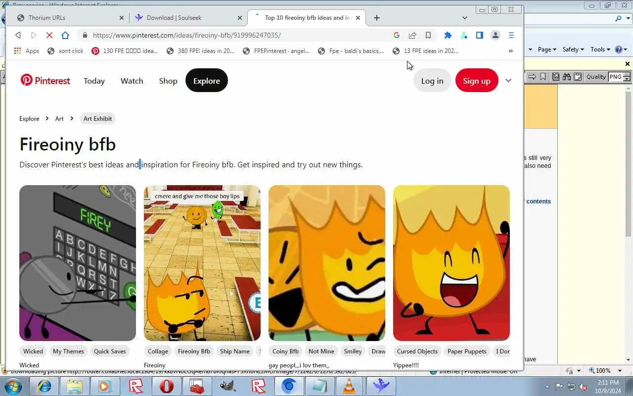Select the Cursed Objects tag chip
The image size is (633, 396).
(417, 351)
